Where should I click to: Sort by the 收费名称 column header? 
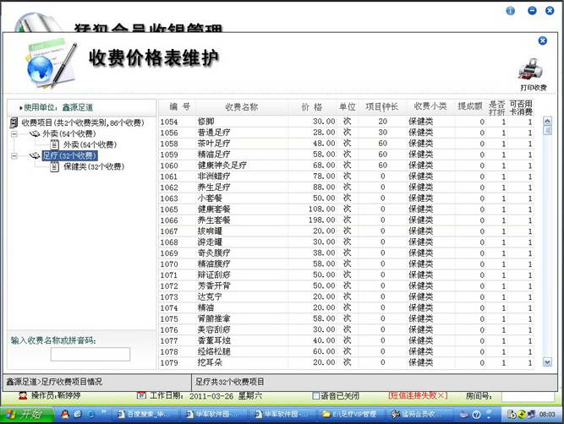click(242, 106)
